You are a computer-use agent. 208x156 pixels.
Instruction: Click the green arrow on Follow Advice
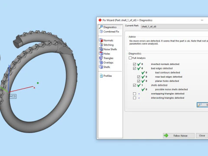(x=166, y=136)
